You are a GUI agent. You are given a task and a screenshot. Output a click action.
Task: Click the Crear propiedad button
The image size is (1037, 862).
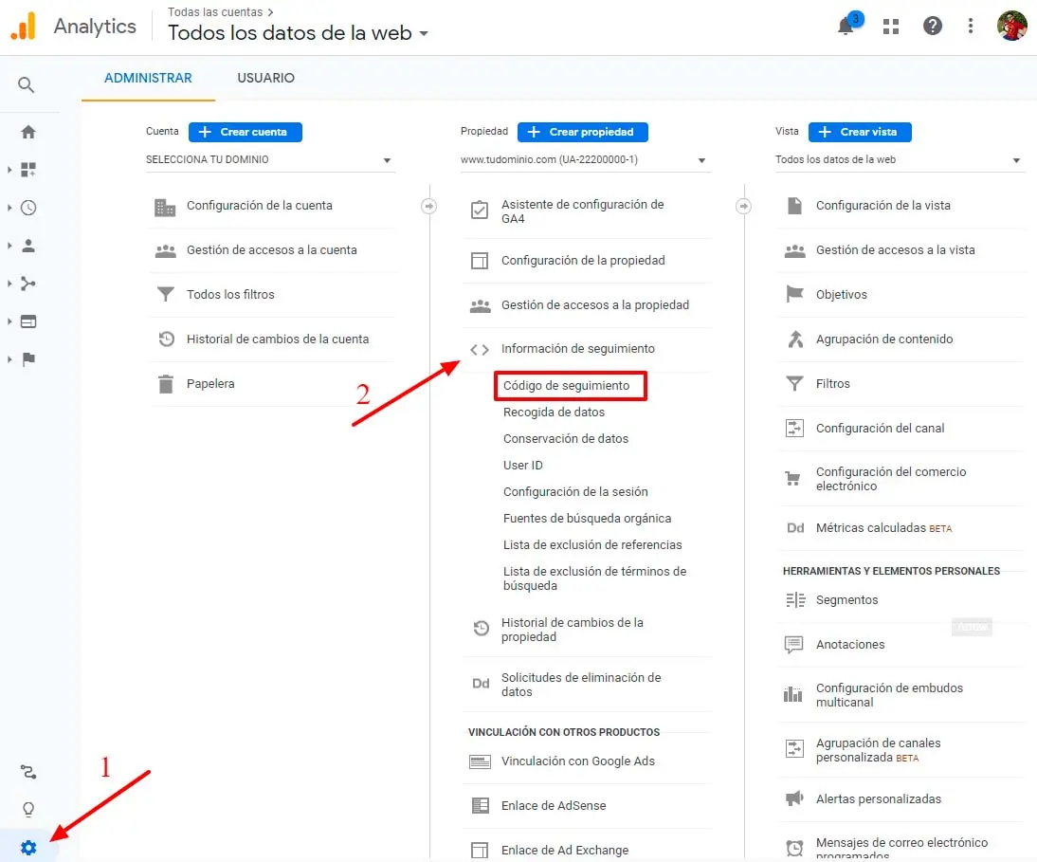(x=583, y=132)
